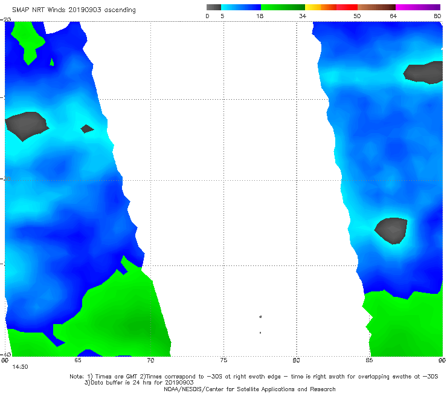Screen dimensions: 447x393
Task: Click the color bar label '34'
Action: click(303, 16)
